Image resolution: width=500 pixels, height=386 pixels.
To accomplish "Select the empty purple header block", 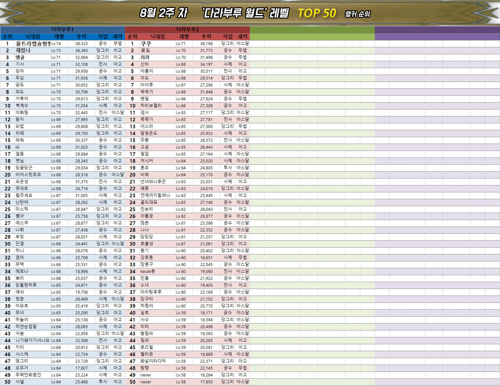I will [x=437, y=33].
